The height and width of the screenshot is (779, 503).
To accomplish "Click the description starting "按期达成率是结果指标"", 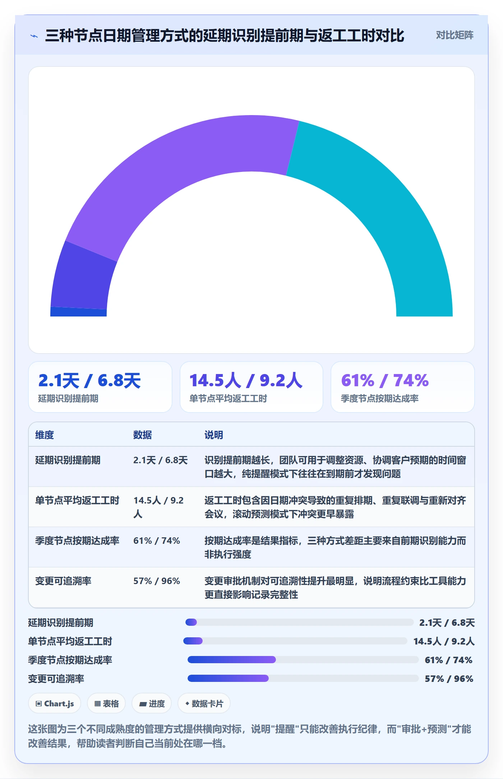I will point(335,547).
